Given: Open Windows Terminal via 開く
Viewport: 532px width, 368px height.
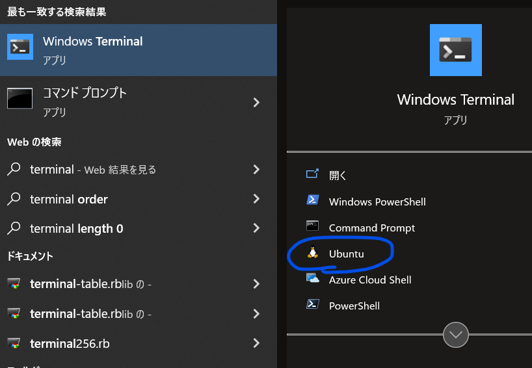Looking at the screenshot, I should coord(338,176).
